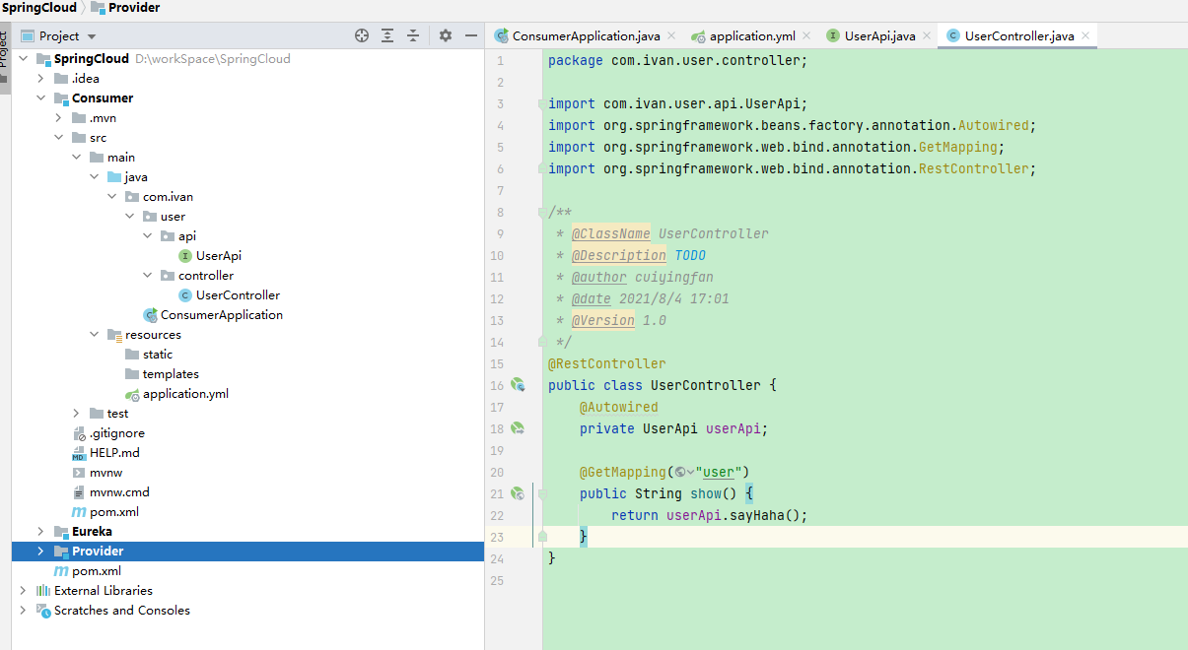Click the Scratches and Consoles icon
The height and width of the screenshot is (650, 1188).
pyautogui.click(x=43, y=611)
